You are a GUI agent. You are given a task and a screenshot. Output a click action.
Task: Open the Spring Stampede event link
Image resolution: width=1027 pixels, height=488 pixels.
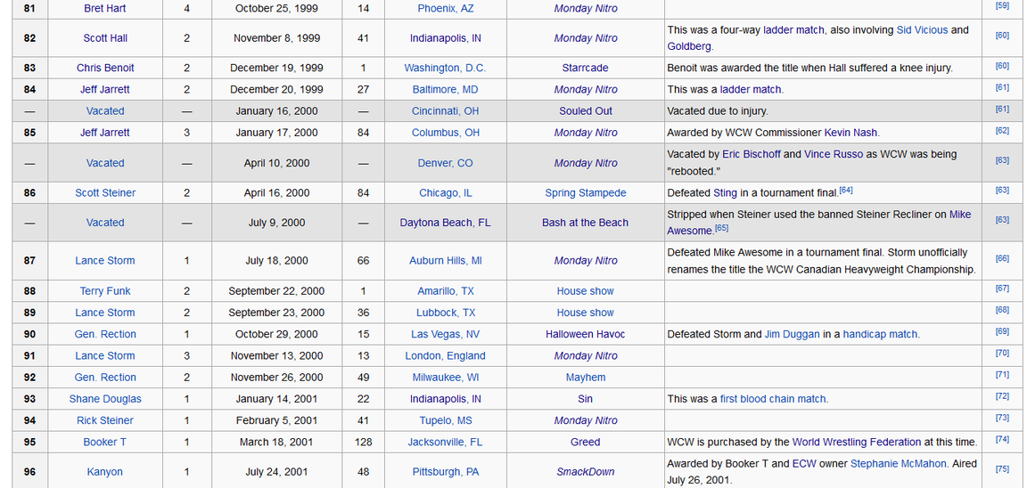pyautogui.click(x=586, y=193)
